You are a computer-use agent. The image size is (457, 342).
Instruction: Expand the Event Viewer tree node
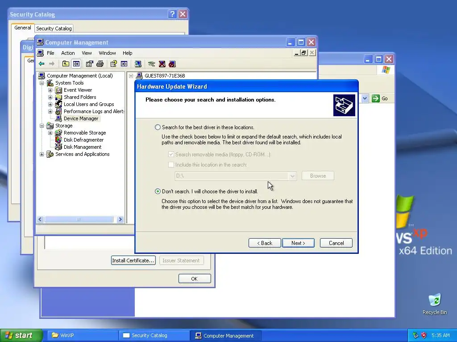point(50,90)
